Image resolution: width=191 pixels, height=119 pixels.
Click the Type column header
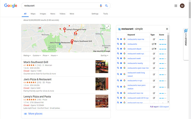point(153,35)
